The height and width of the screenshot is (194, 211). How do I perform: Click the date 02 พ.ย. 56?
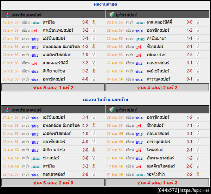[x=115, y=55]
